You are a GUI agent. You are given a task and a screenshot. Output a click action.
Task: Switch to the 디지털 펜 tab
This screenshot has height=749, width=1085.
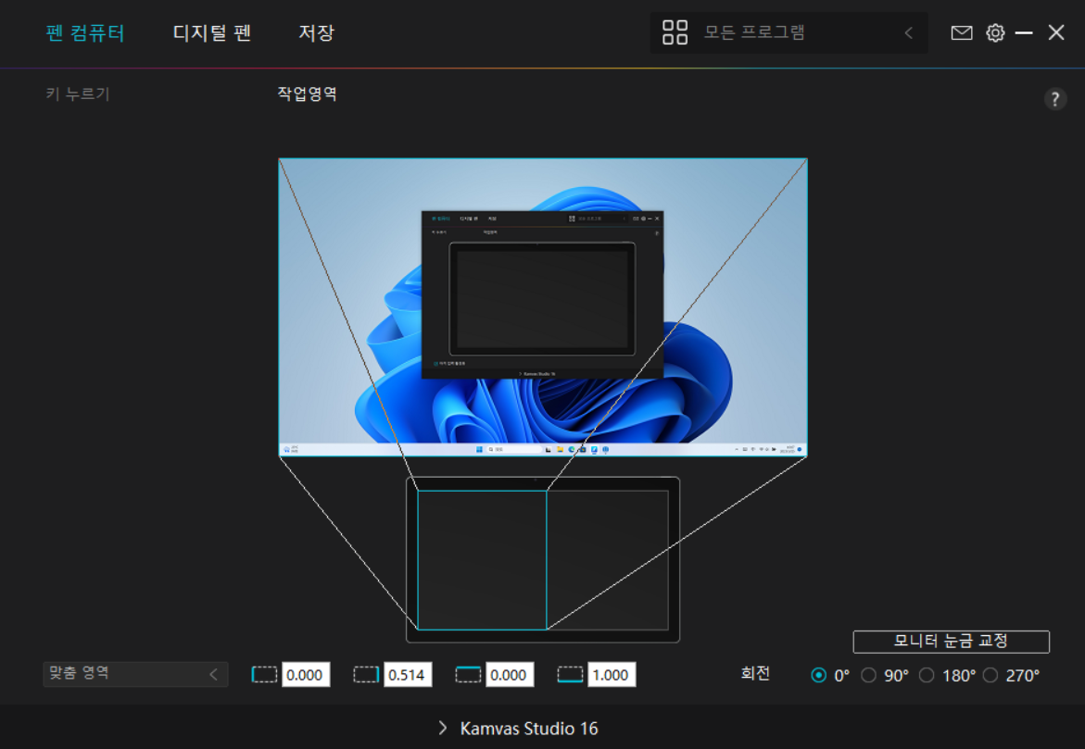pyautogui.click(x=210, y=32)
